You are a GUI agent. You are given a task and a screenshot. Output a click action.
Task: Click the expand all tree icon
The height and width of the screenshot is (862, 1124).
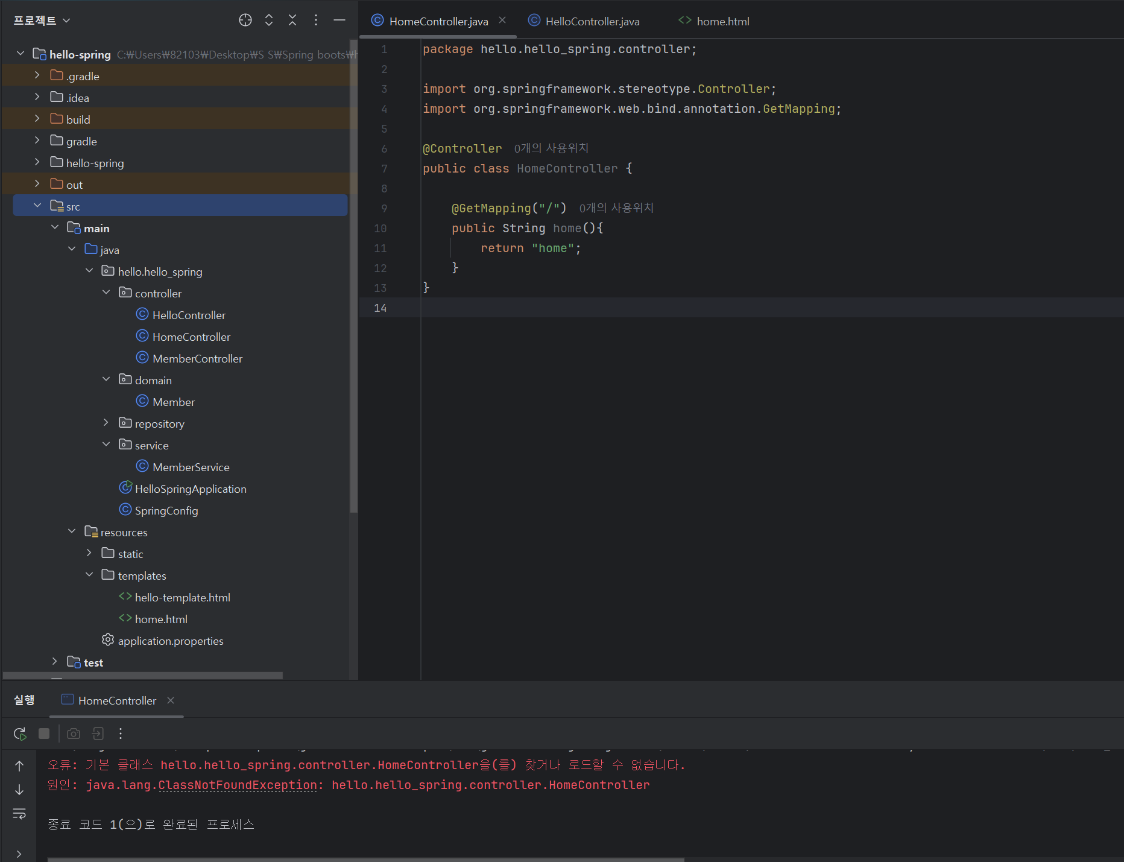(x=269, y=20)
